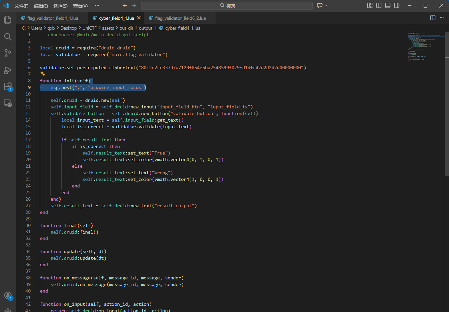
Task: Click the 搜索 command center field
Action: click(227, 6)
